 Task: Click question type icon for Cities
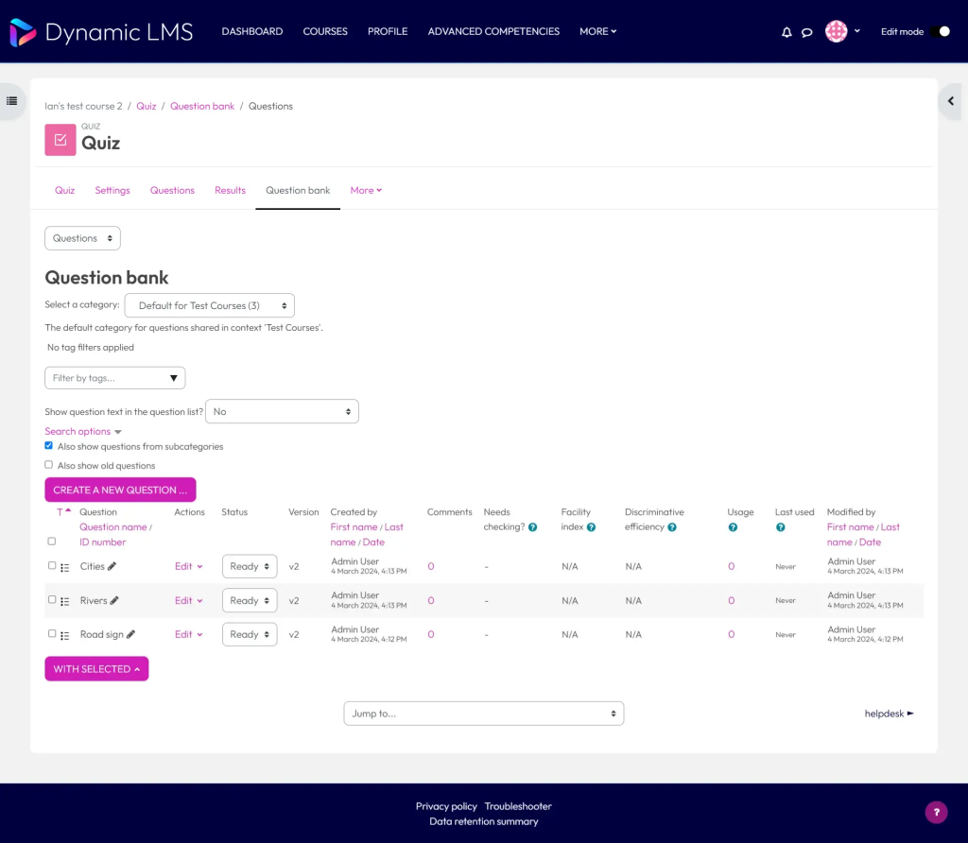point(65,568)
